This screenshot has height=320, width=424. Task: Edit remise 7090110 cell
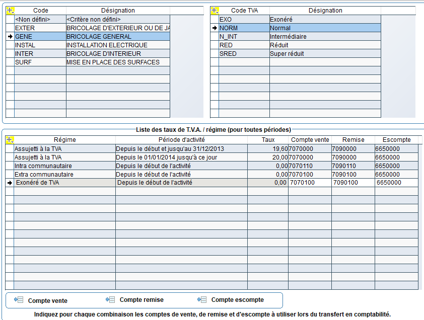353,166
